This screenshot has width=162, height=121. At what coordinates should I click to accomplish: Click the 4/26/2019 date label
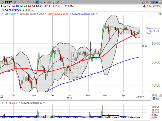(x=140, y=97)
